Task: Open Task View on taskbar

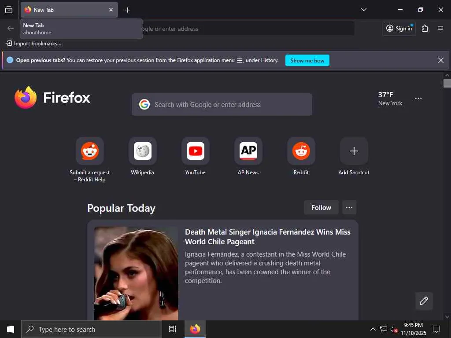Action: click(x=173, y=329)
